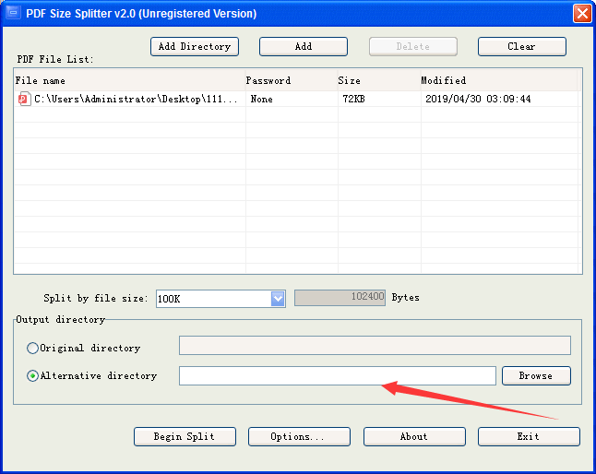The width and height of the screenshot is (596, 474).
Task: Click the Add button
Action: [x=304, y=47]
